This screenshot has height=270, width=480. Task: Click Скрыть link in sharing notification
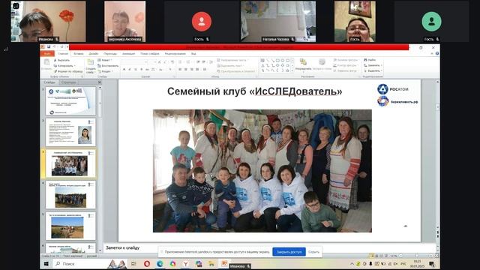click(313, 252)
